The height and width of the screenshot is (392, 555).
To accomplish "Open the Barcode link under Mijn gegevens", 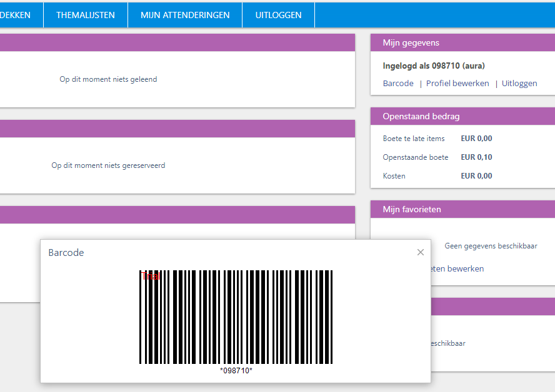I will point(398,83).
